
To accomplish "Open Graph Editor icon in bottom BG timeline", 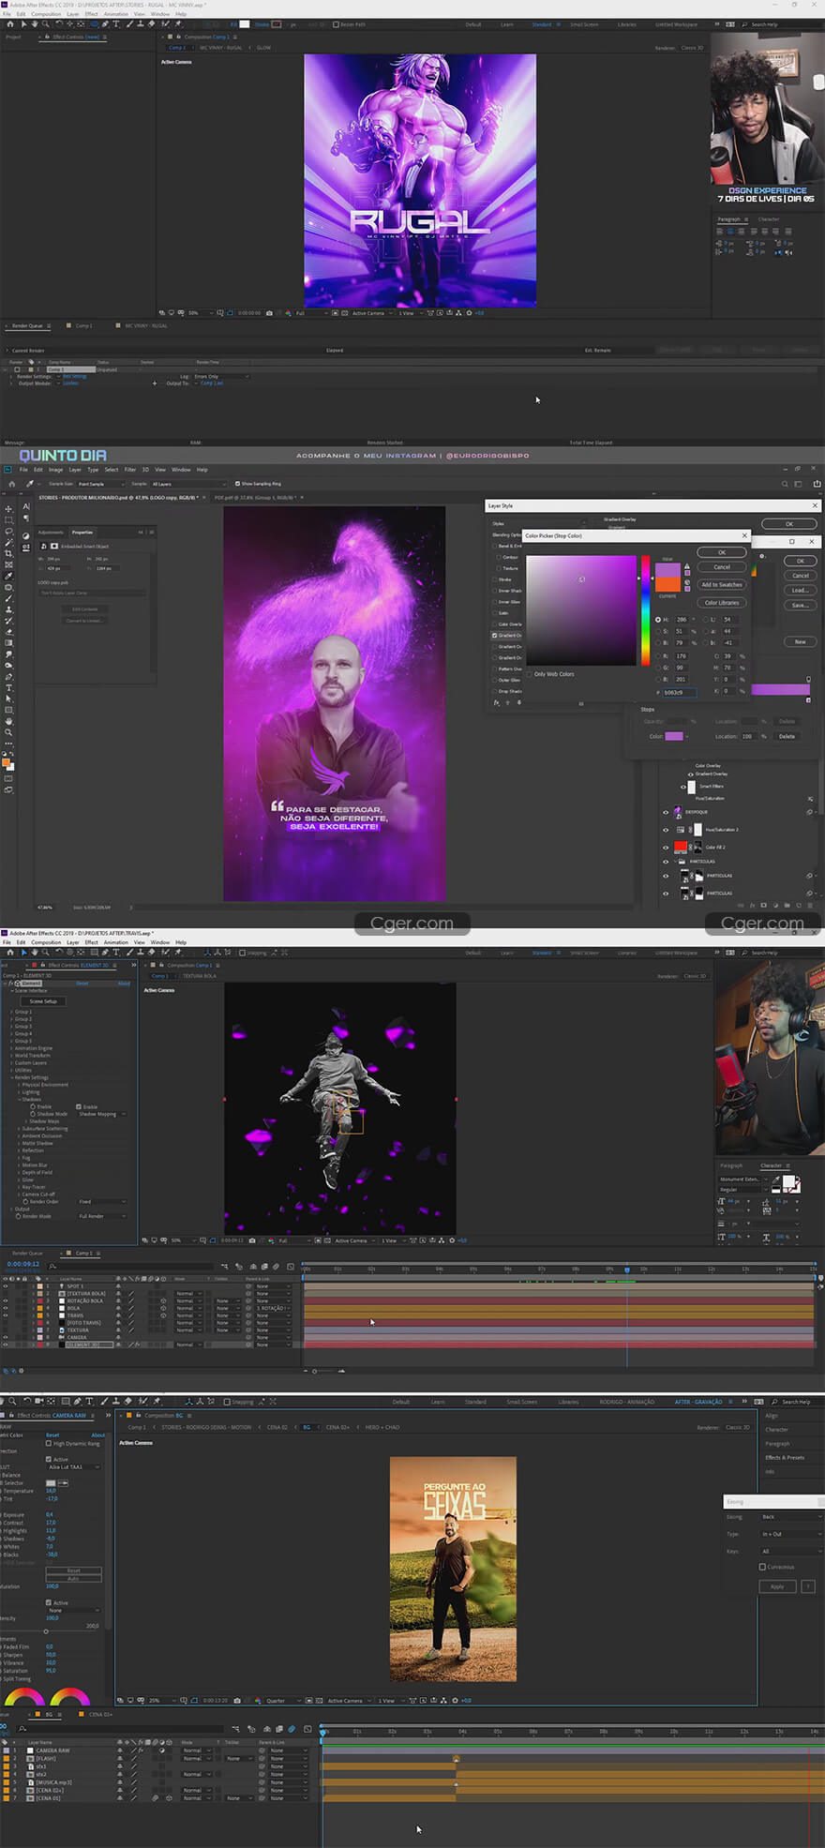I will pos(307,1728).
